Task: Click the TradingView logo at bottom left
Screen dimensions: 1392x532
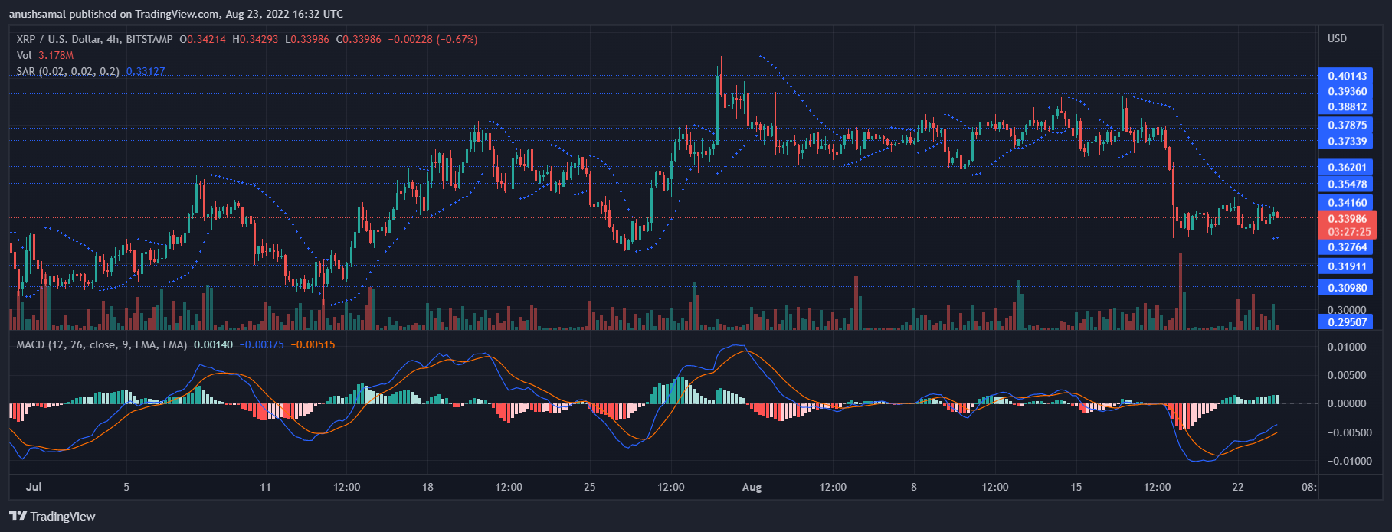Action: pos(52,516)
